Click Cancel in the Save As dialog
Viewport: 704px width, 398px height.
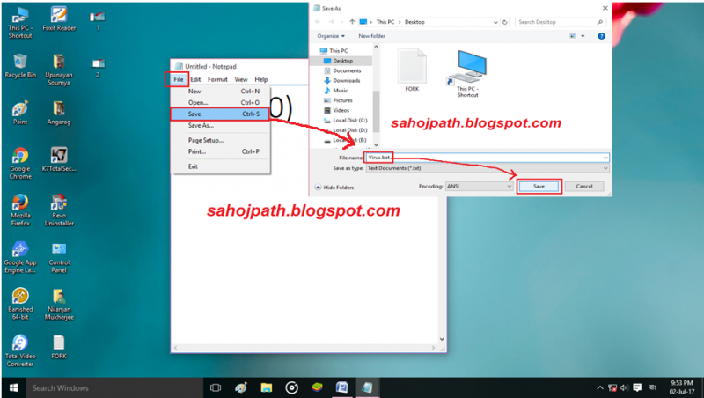point(584,186)
